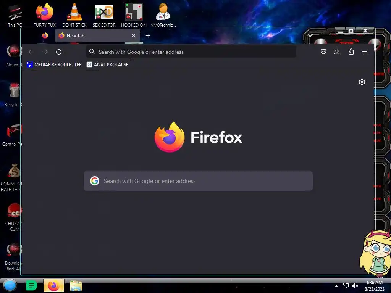
Task: Select the VM0Technic desktop icon
Action: coord(163,15)
